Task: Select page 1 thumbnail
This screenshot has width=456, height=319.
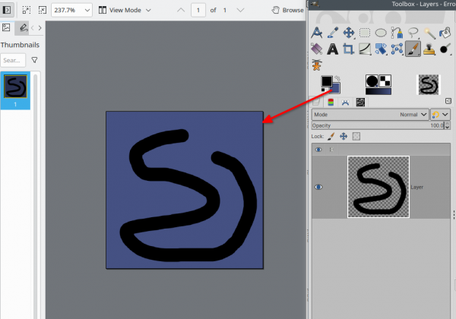Action: coord(15,90)
